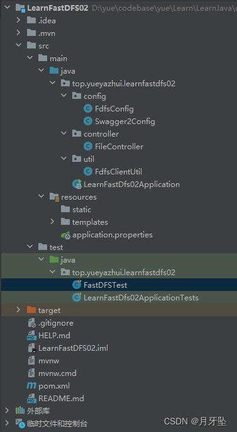Click the LearnFastDfs02Application run class icon
Image resolution: width=237 pixels, height=432 pixels.
(x=77, y=185)
